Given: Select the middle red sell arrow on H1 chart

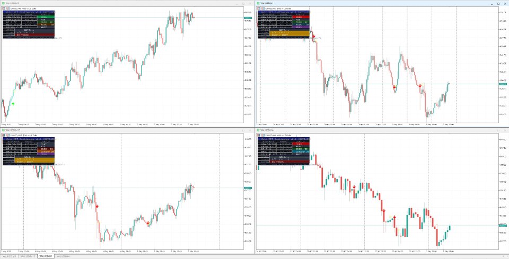Looking at the screenshot, I should (394, 87).
